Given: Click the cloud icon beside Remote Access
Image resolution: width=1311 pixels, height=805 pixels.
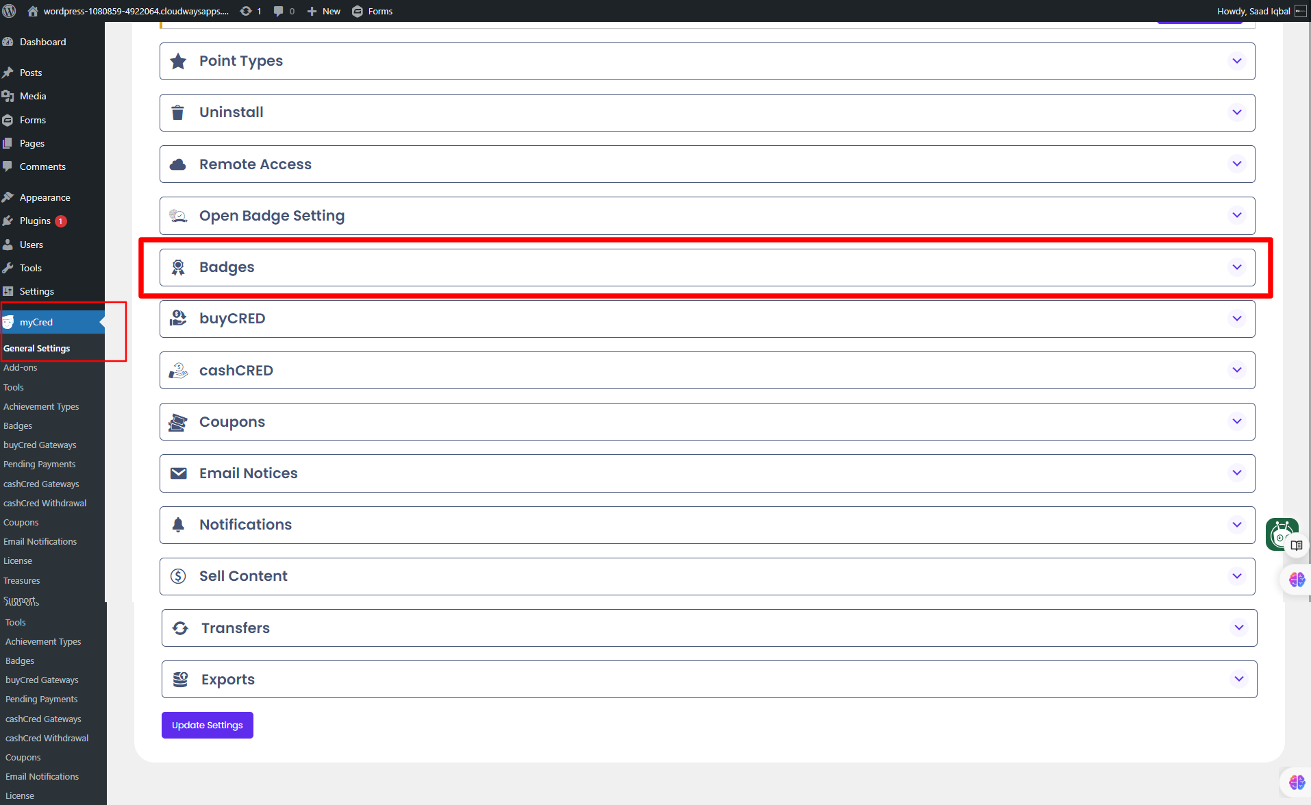Looking at the screenshot, I should (x=178, y=164).
